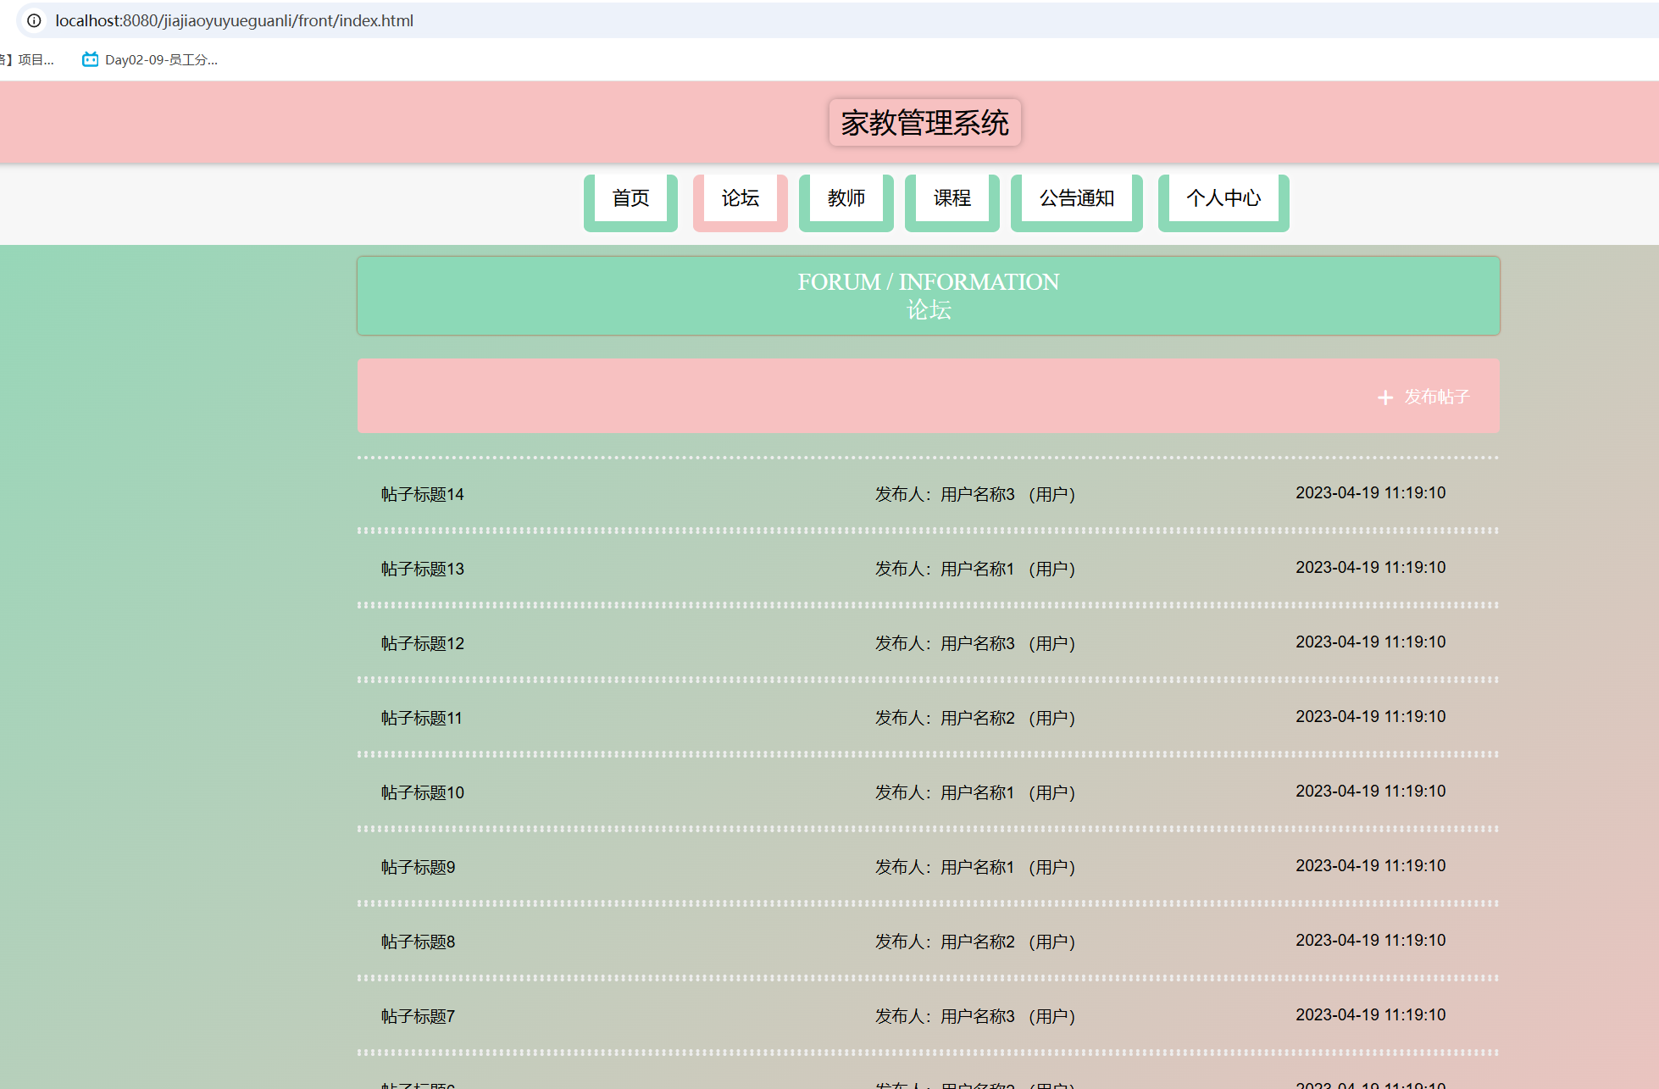The width and height of the screenshot is (1659, 1089).
Task: Click the timestamp in 帖子标题11 row
Action: click(x=1371, y=717)
